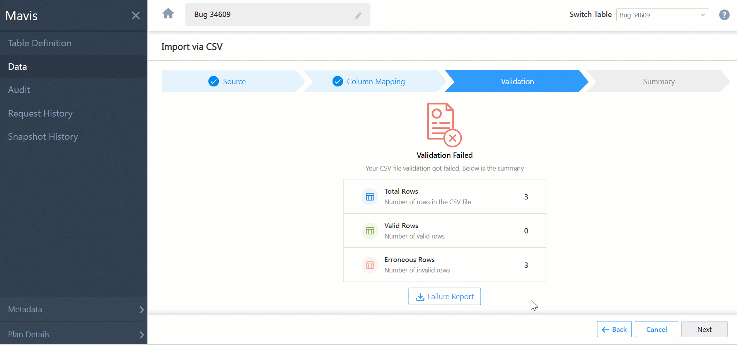
Task: Click the Valid Rows green icon
Action: 370,231
